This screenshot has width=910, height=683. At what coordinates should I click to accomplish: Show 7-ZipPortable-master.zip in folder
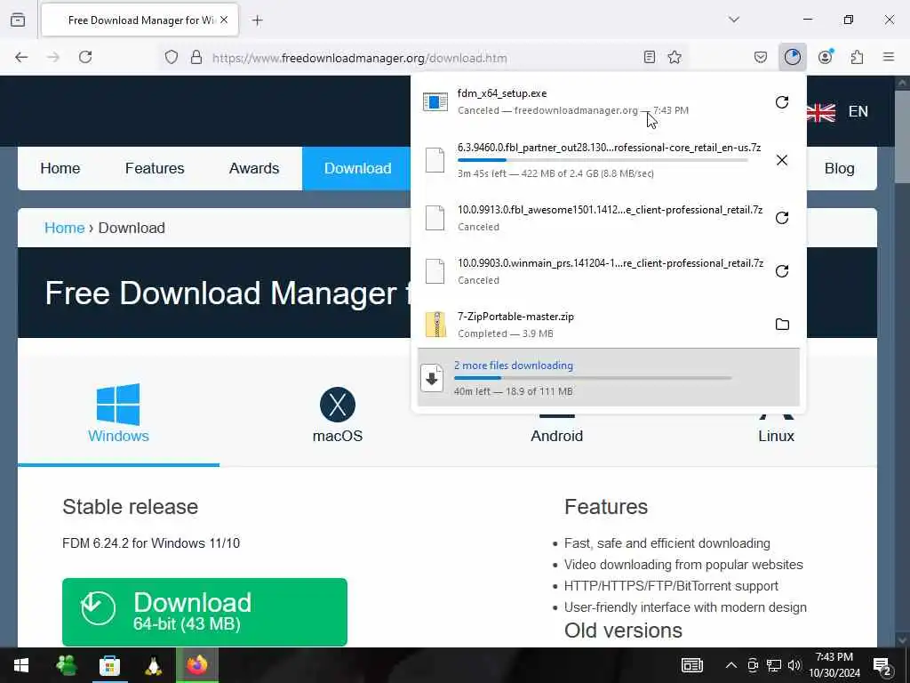tap(782, 324)
